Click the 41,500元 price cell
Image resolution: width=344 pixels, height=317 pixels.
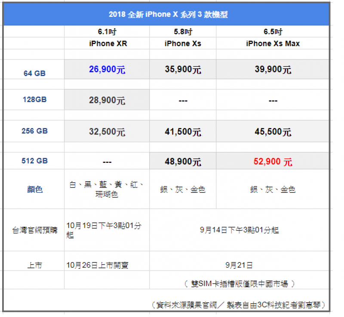click(x=183, y=132)
